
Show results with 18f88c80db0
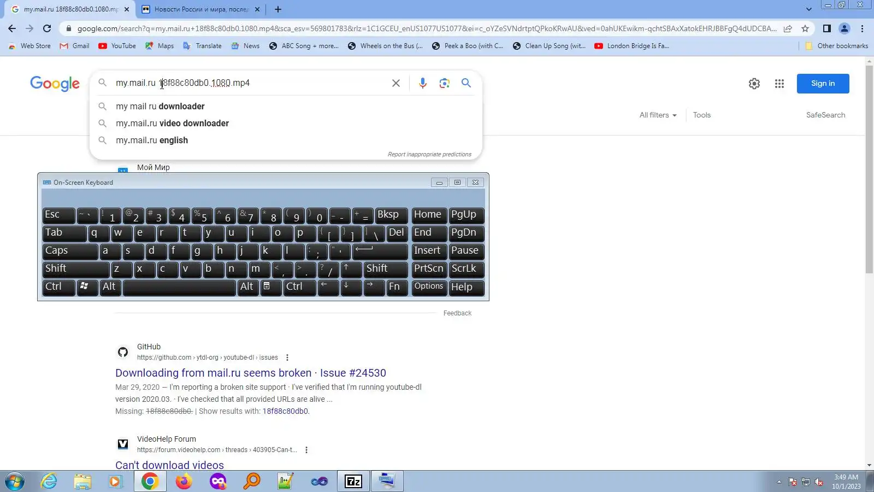click(x=285, y=412)
